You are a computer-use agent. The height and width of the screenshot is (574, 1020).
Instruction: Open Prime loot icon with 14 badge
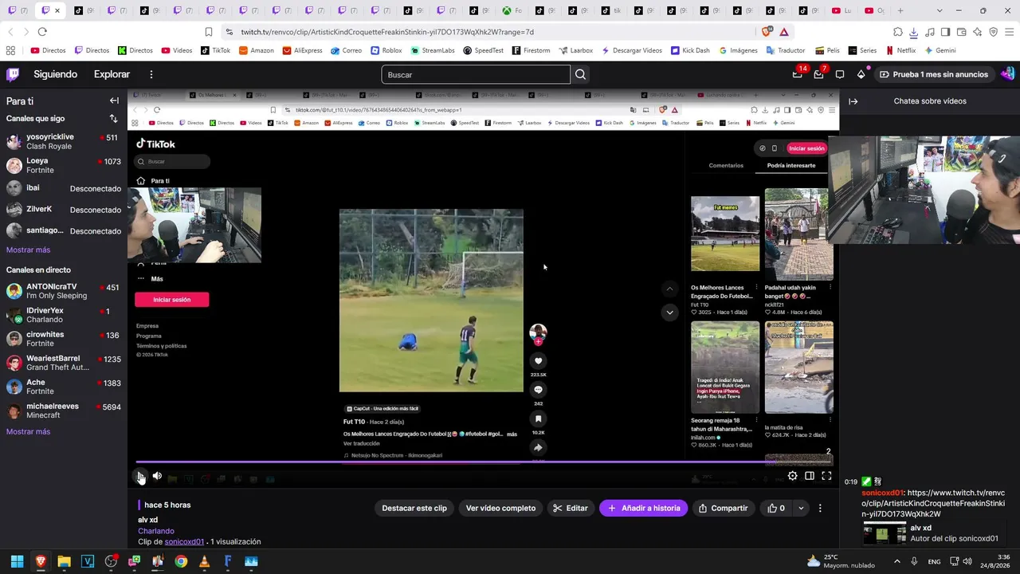(798, 74)
